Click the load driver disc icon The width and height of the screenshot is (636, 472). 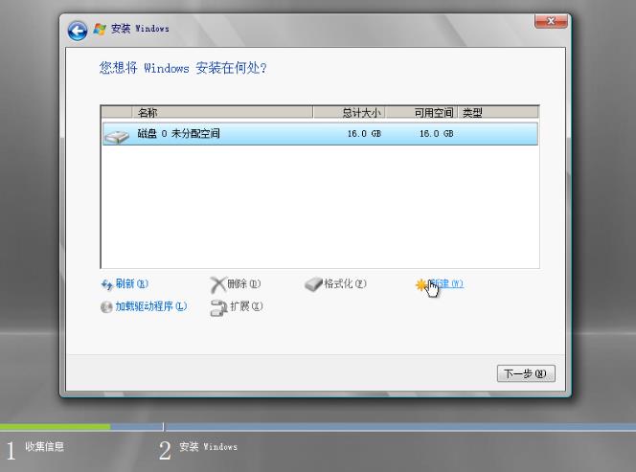(x=107, y=307)
